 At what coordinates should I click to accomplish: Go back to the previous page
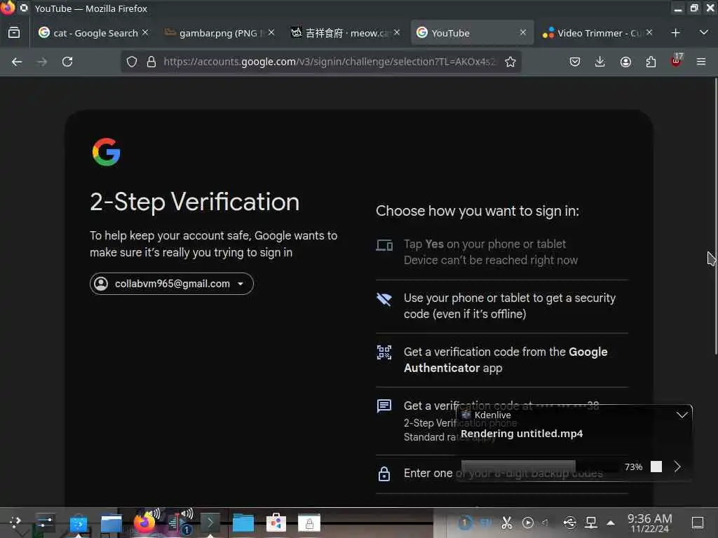click(17, 62)
